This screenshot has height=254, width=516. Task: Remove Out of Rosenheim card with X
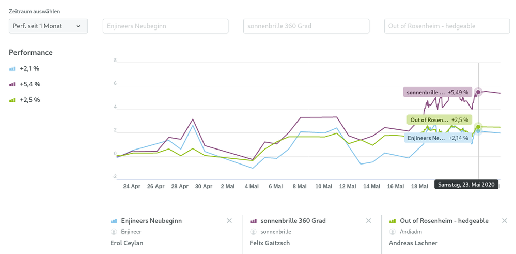point(504,221)
